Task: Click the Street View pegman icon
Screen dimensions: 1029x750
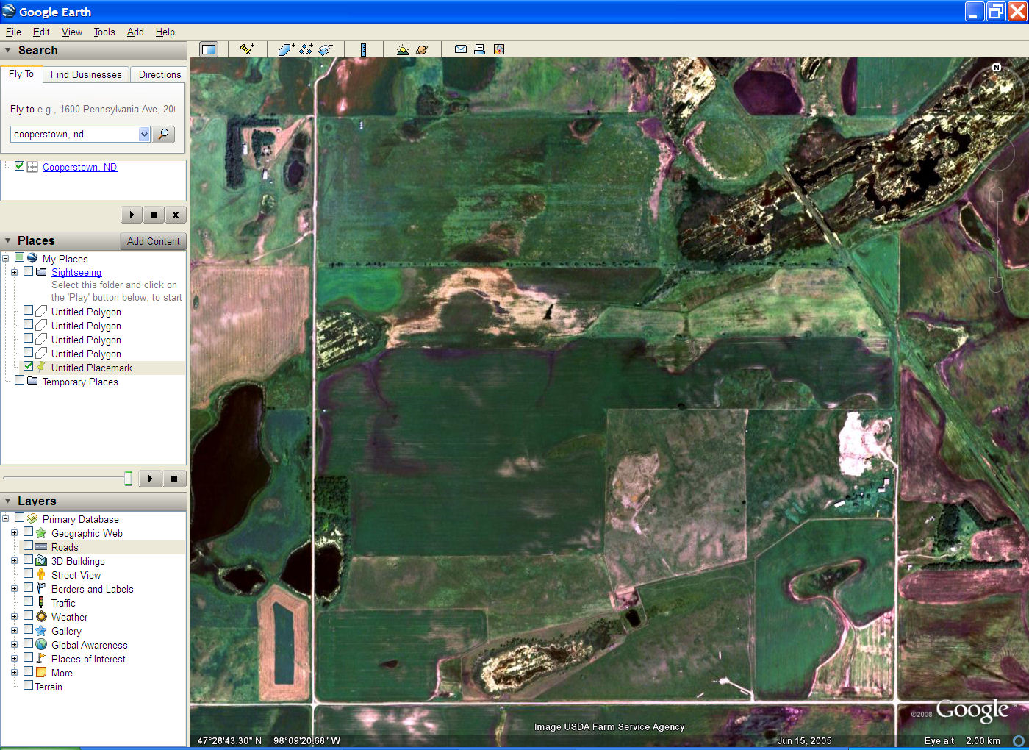Action: (x=41, y=574)
